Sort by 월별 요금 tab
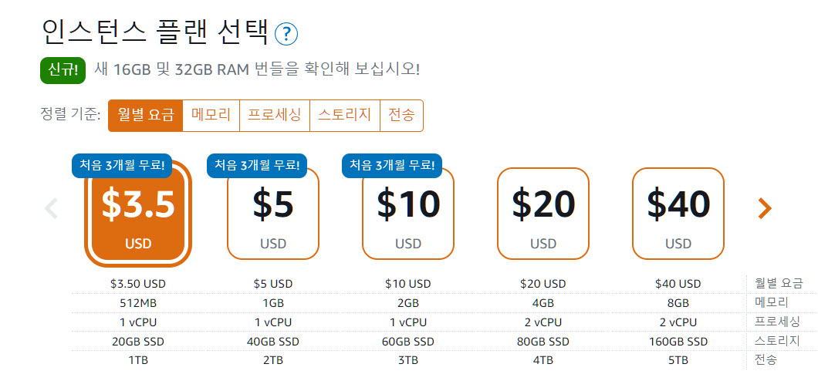This screenshot has width=818, height=391. (146, 115)
